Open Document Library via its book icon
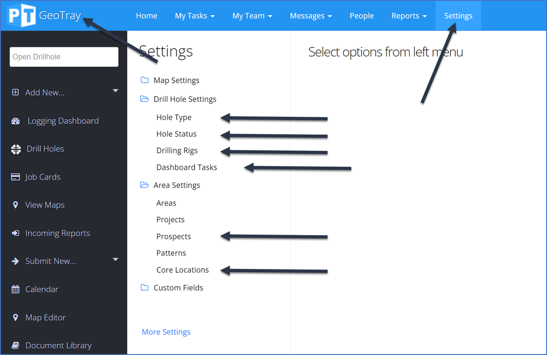Screen dimensions: 547x355 point(15,345)
